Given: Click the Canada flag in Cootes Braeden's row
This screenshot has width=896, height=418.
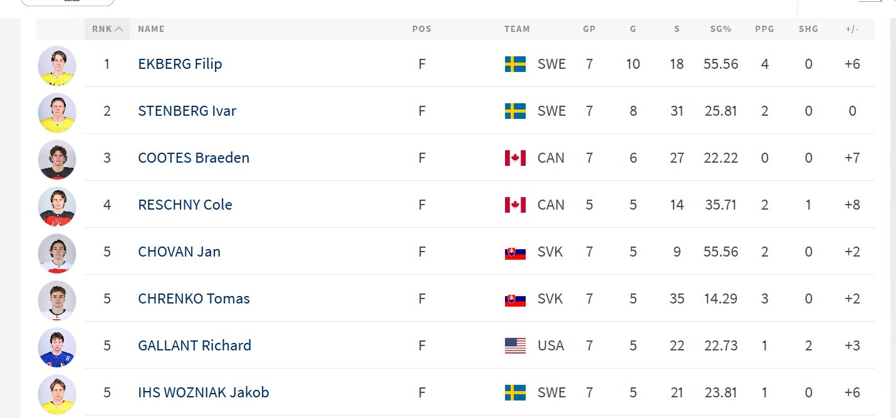Looking at the screenshot, I should (x=515, y=158).
